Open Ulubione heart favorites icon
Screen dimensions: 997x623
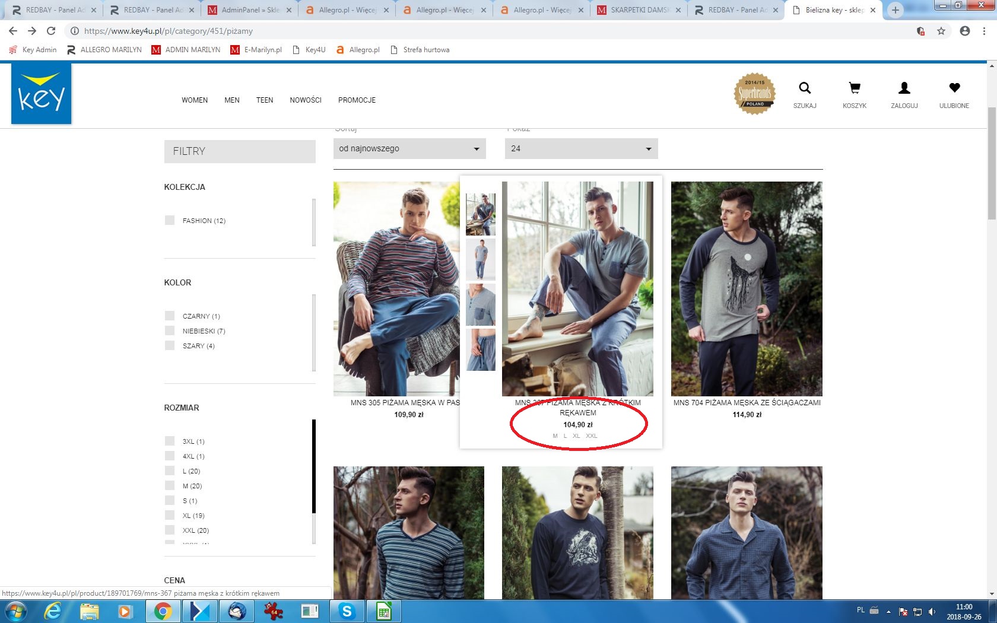(x=954, y=88)
